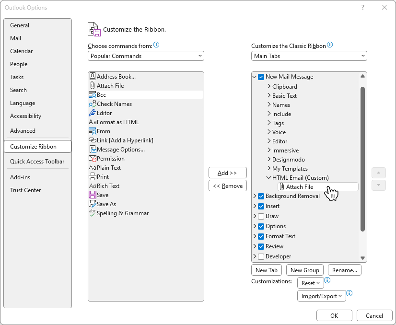Image resolution: width=396 pixels, height=325 pixels.
Task: Click the ribbon tree scroll up arrow
Action: [x=362, y=76]
